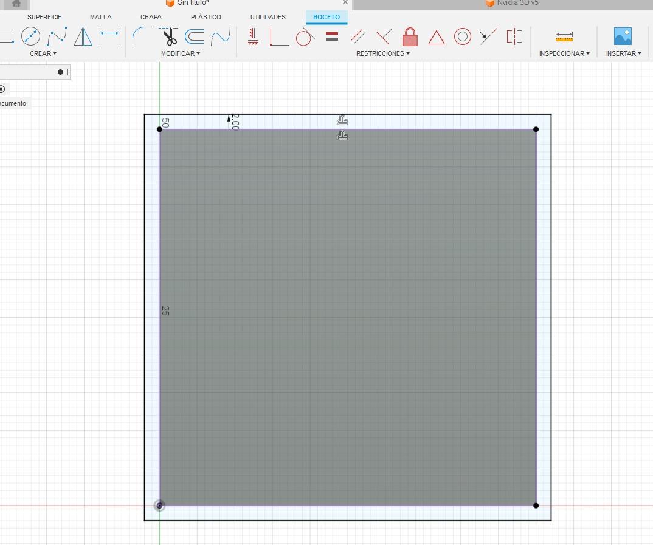The height and width of the screenshot is (545, 653).
Task: Click the Insert image icon
Action: (623, 36)
